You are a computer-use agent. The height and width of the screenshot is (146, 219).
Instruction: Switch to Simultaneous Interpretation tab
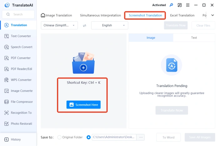click(100, 15)
